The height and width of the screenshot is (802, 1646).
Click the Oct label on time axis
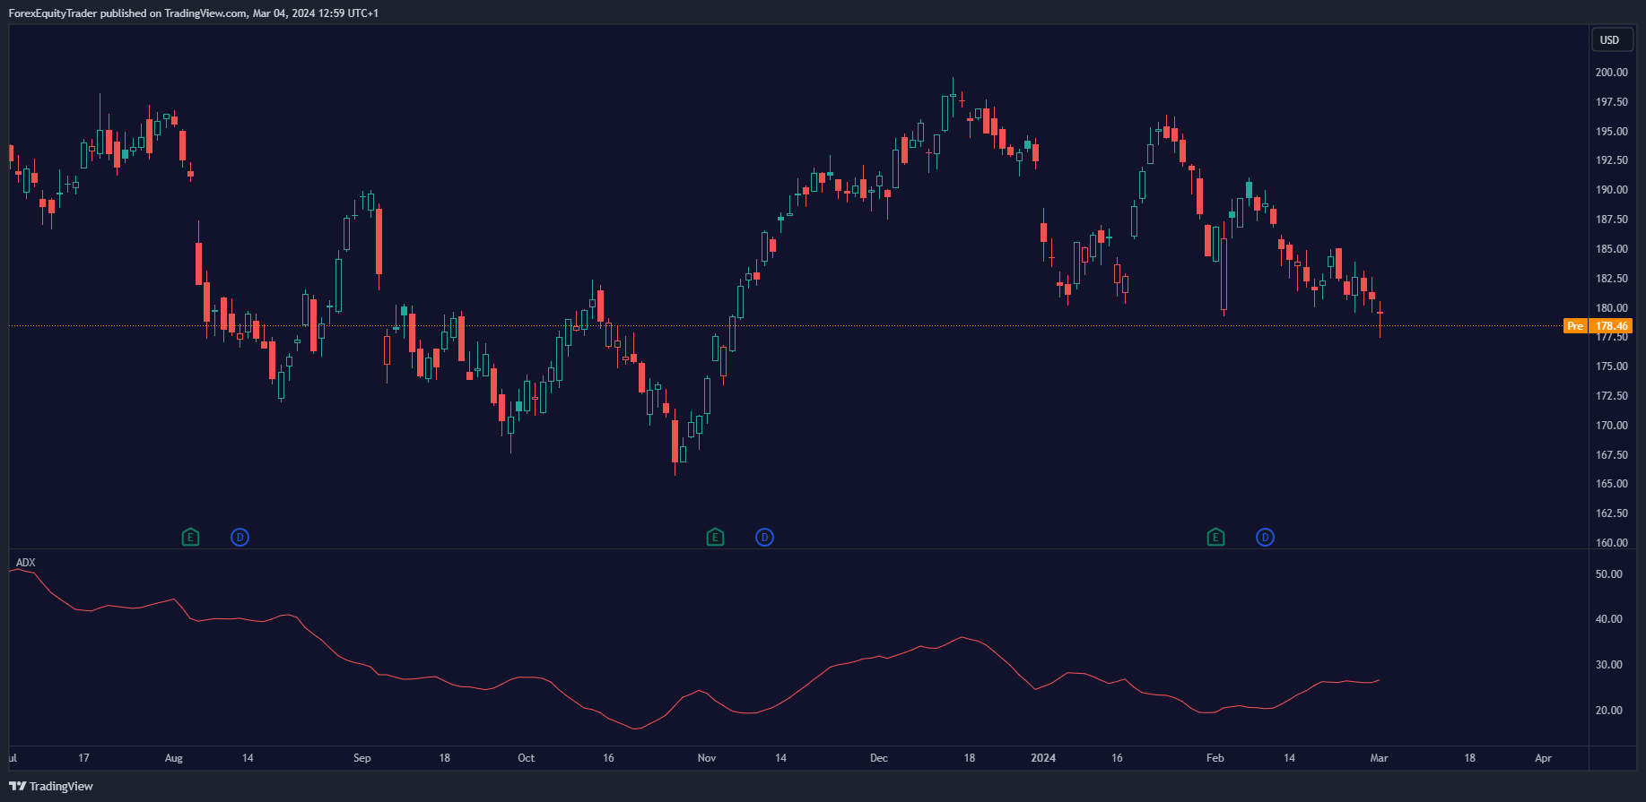click(x=527, y=758)
